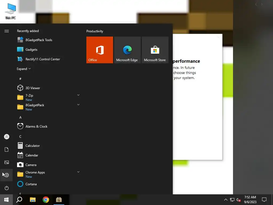The image size is (273, 205).
Task: Launch Rectify11 Control Center
Action: click(x=48, y=59)
